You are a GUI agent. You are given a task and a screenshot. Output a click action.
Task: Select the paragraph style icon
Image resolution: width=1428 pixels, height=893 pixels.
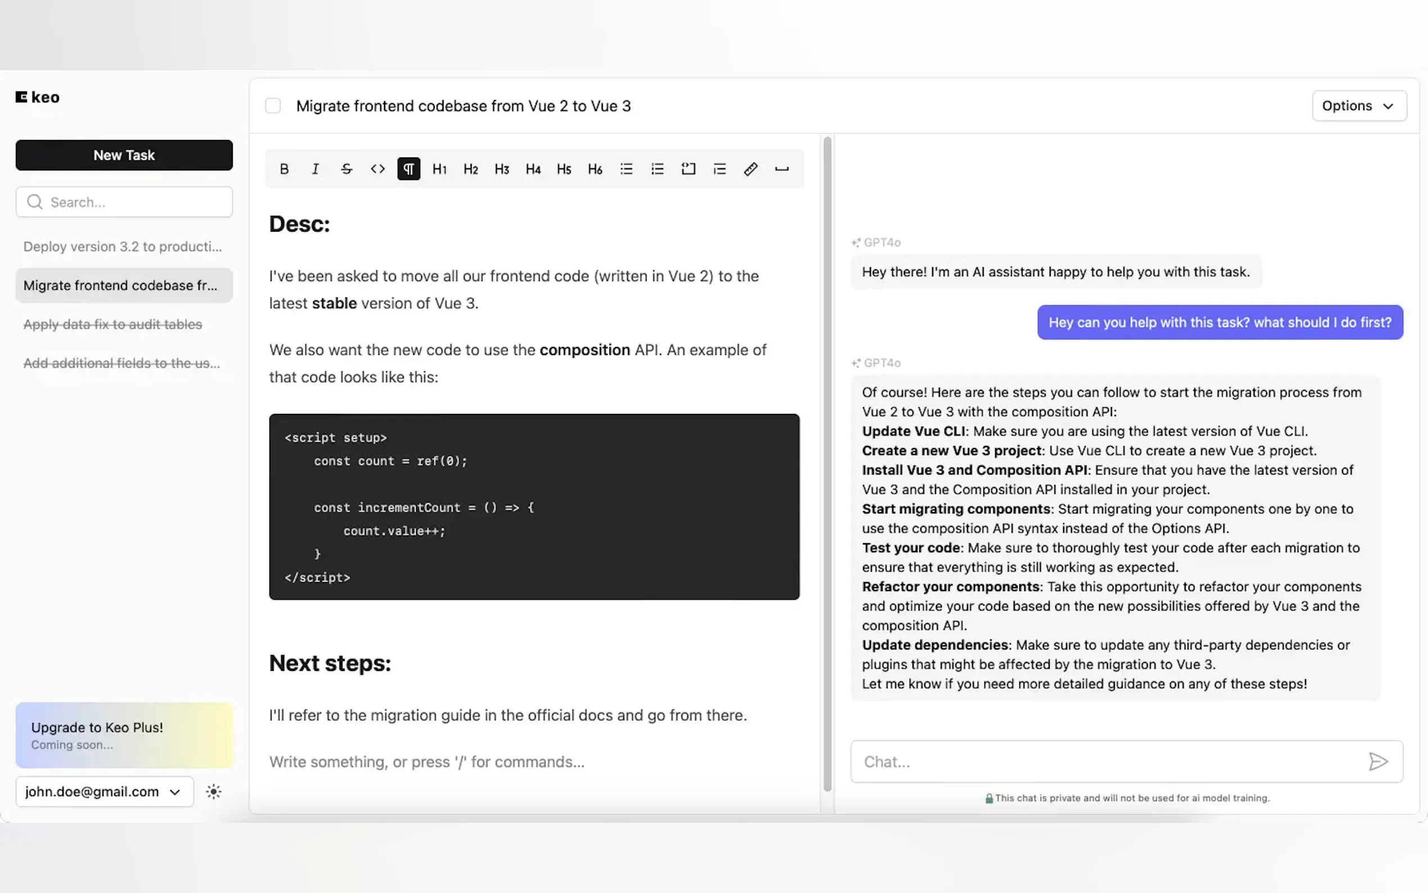tap(409, 169)
